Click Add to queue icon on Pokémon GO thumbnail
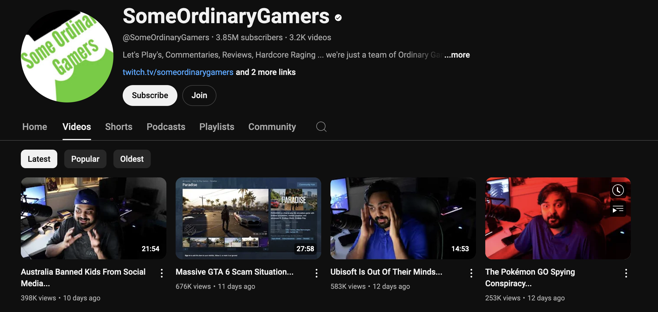This screenshot has width=658, height=312. 618,209
